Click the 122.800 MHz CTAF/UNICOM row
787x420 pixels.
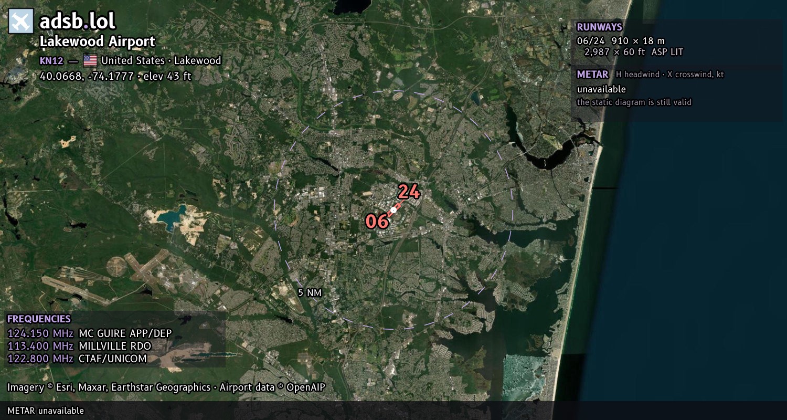[x=77, y=359]
